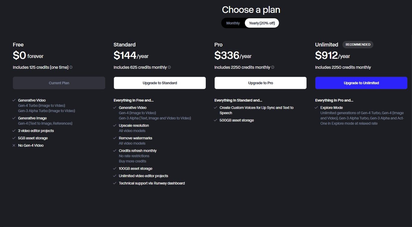Click checkmark beside Upscale resolution
This screenshot has height=227, width=412.
[115, 126]
